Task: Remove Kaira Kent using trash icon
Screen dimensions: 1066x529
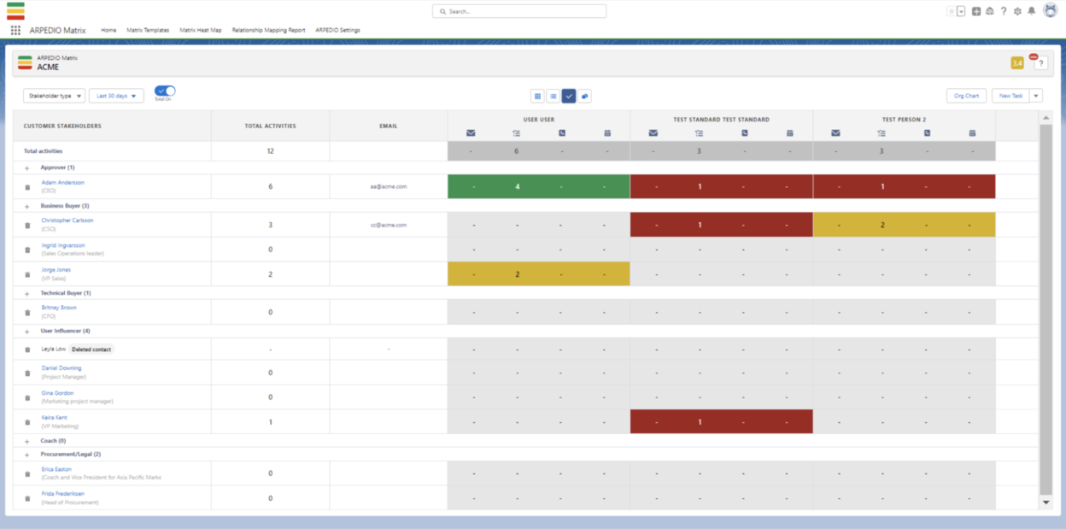Action: coord(26,422)
